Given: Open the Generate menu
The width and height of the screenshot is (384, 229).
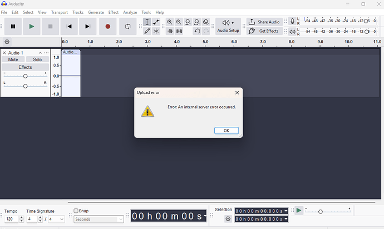Looking at the screenshot, I should 96,12.
